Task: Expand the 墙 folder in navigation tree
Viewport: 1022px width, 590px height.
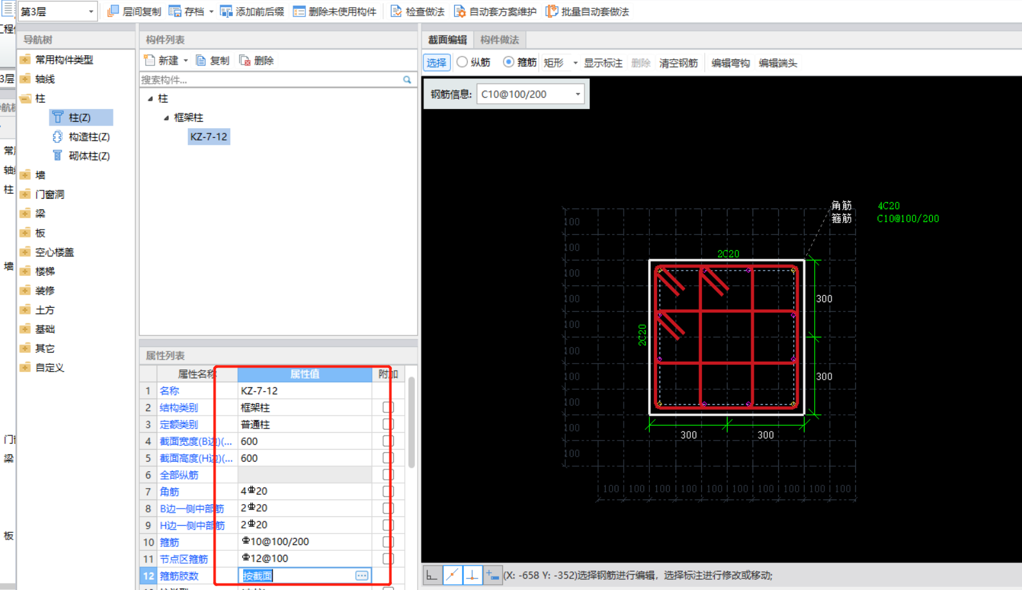Action: tap(25, 175)
